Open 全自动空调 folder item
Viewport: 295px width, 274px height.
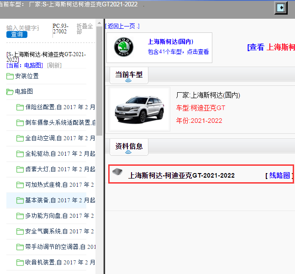(60, 138)
